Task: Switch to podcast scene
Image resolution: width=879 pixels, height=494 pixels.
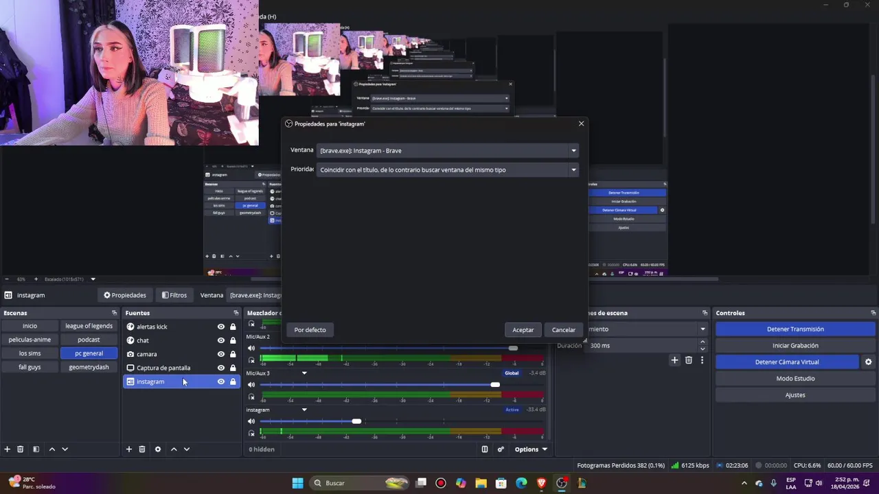Action: 89,340
